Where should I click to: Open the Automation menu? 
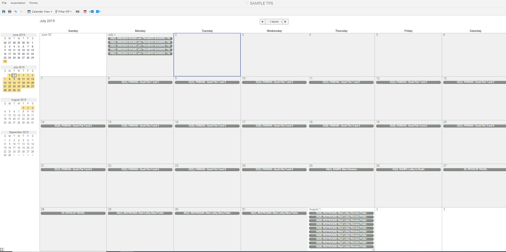point(18,3)
